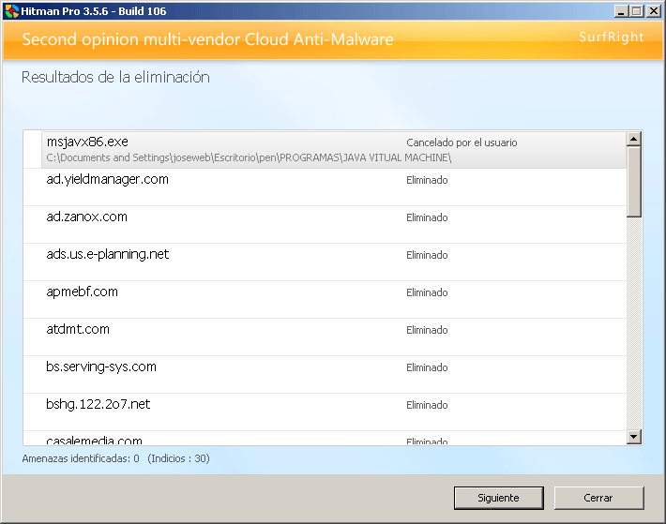
Task: Select the bshg.122.2o7.net row
Action: click(325, 412)
